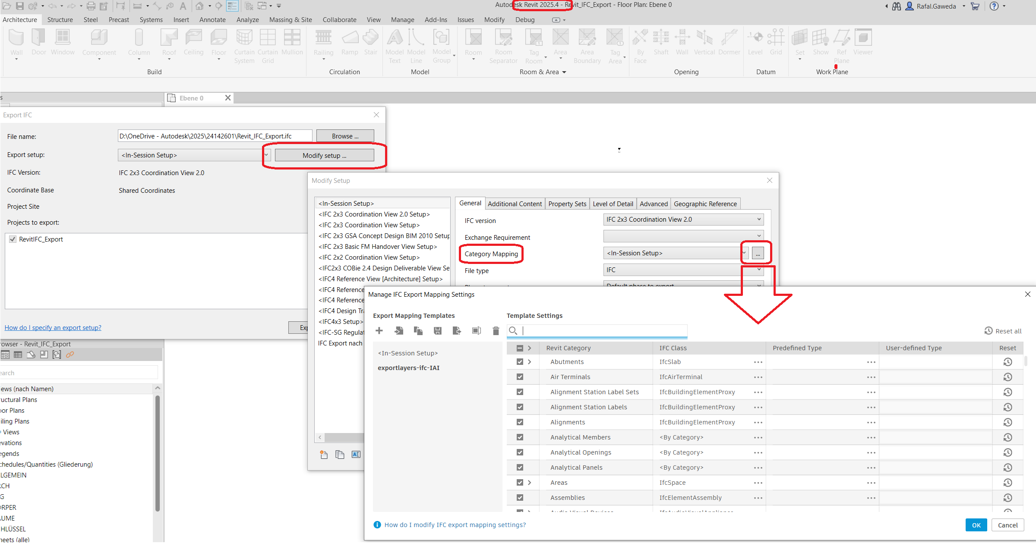Open the Exchange Requirement dropdown
Viewport: 1036px width, 543px height.
pyautogui.click(x=683, y=236)
